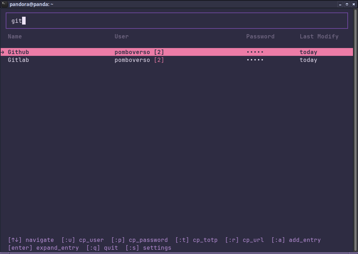Viewport: 358px width, 254px height.
Task: Click "today" in the Github row
Action: [x=309, y=52]
